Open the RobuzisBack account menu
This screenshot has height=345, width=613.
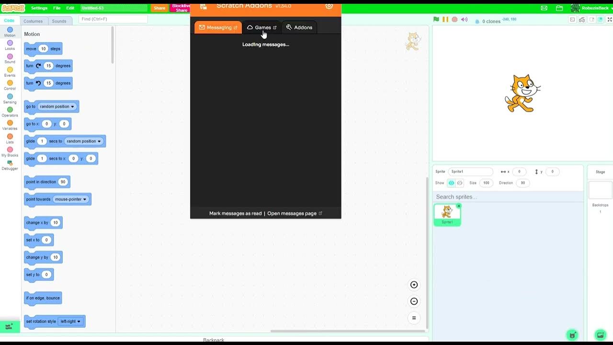coord(592,8)
